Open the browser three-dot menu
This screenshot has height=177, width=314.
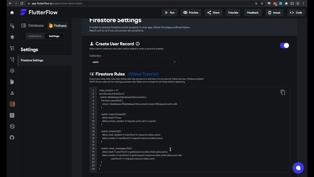[304, 3]
